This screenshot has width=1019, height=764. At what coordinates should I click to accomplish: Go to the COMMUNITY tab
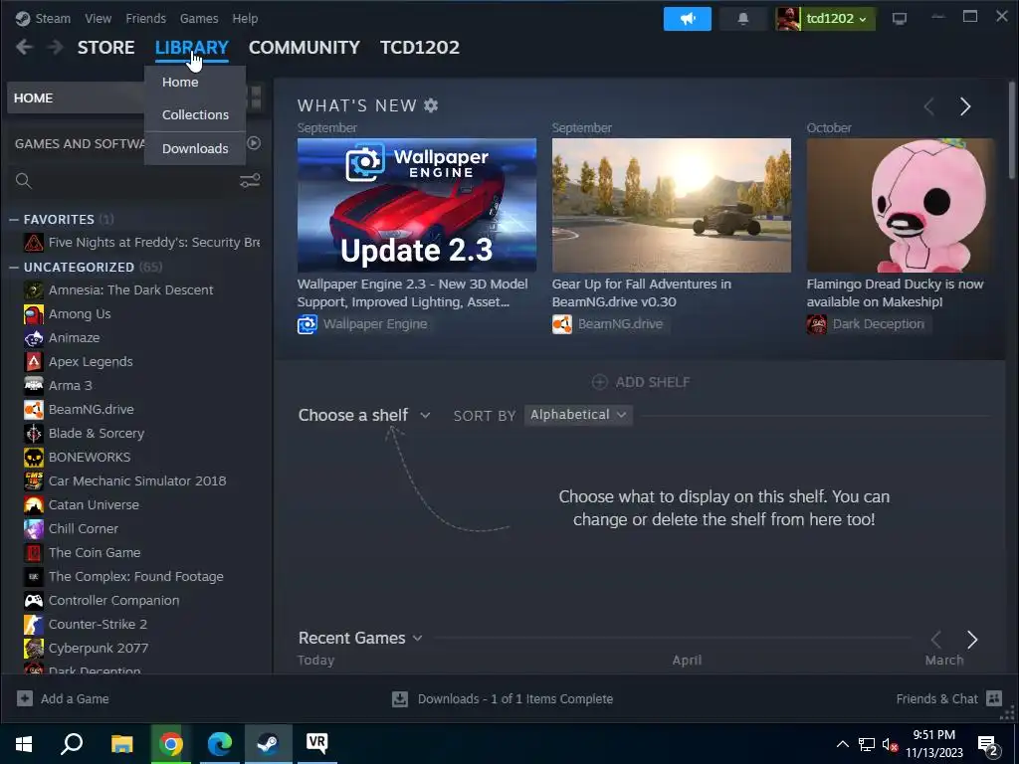305,48
